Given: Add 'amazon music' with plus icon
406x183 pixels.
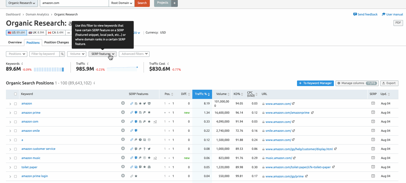Looking at the screenshot, I should (x=123, y=158).
